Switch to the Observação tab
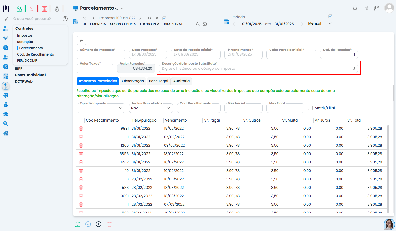The height and width of the screenshot is (231, 396). 133,81
